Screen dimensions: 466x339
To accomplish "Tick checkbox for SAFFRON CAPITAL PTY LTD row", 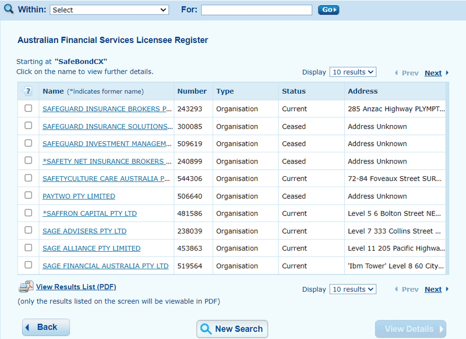I will [x=28, y=213].
